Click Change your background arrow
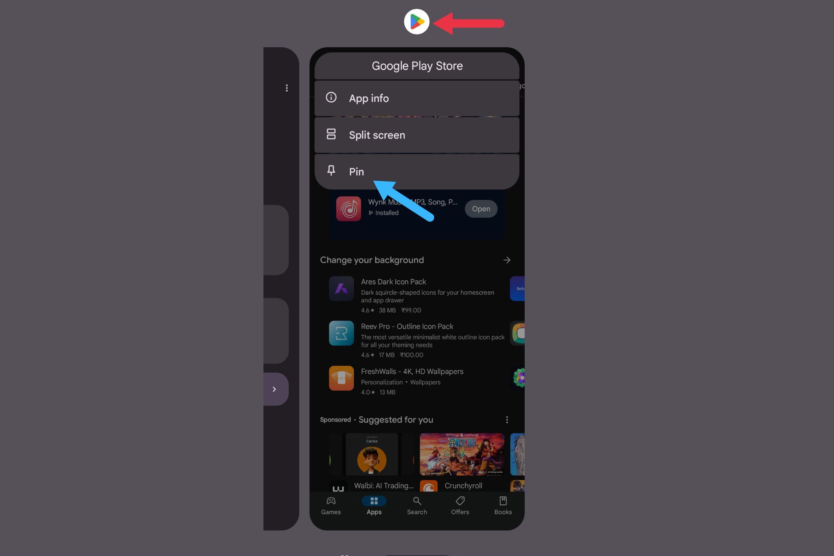Viewport: 834px width, 556px height. click(507, 259)
